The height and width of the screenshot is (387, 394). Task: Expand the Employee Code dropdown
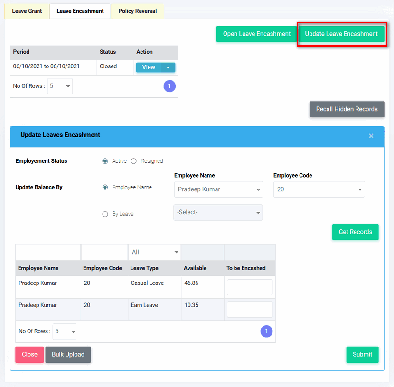coord(319,189)
